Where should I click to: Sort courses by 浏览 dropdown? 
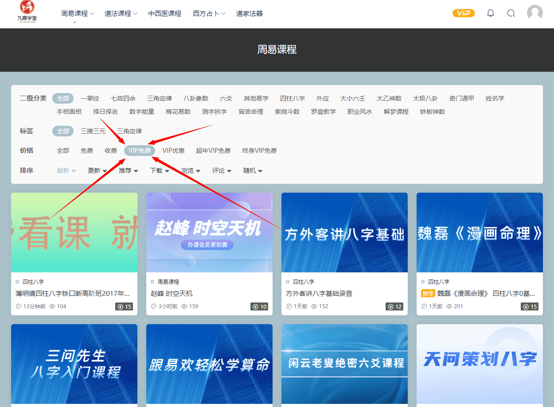(191, 171)
